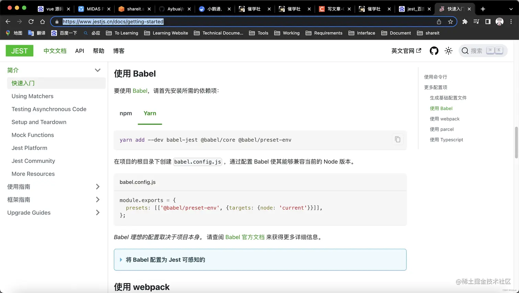Toggle the browser side panel icon
519x293 pixels.
click(488, 22)
